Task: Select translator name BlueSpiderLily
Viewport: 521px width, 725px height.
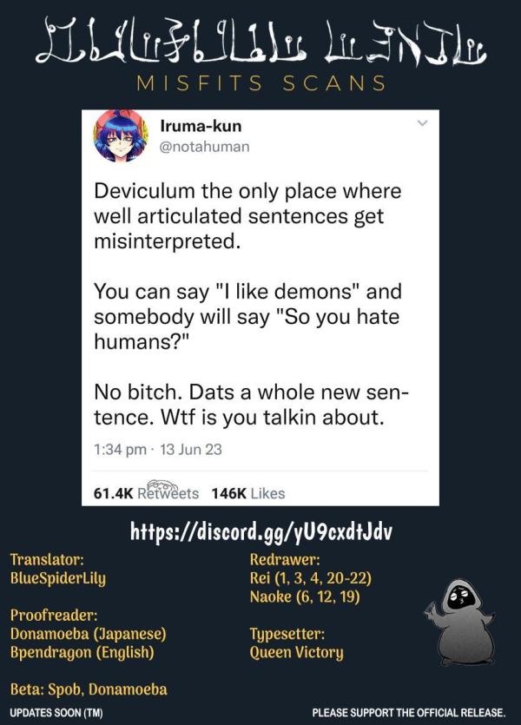Action: point(58,578)
